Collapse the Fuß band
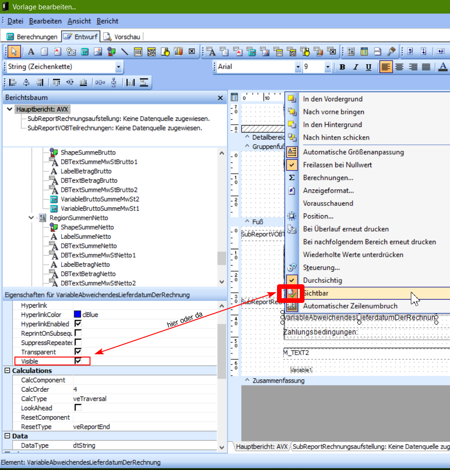 (x=247, y=221)
